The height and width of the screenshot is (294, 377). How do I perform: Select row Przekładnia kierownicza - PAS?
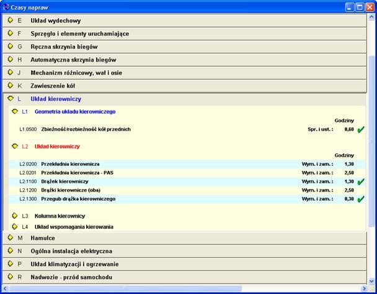point(187,173)
